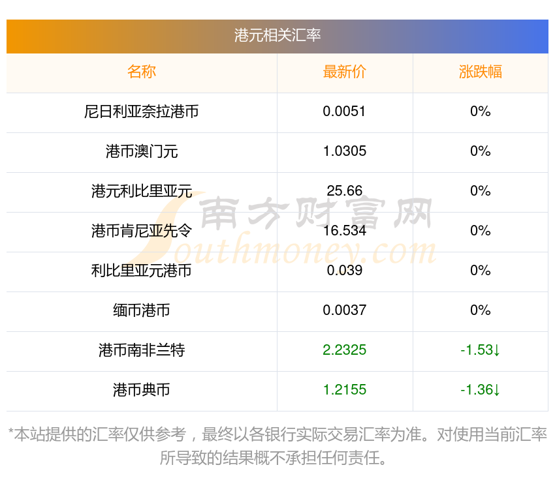
Task: Click the price 25.66
Action: click(x=344, y=191)
